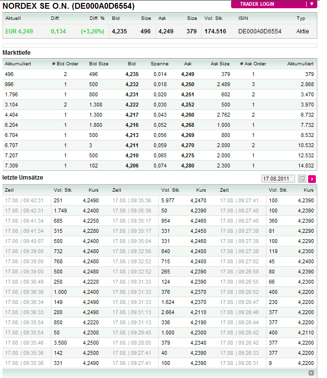Select the ask price 4,280 in Markttiefe
Screen dimensions: 327x378
pyautogui.click(x=187, y=166)
